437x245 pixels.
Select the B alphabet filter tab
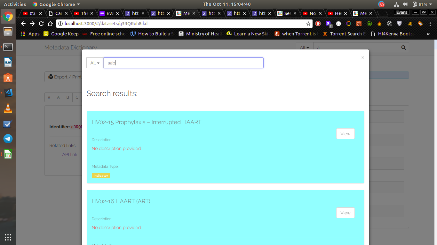tap(68, 97)
